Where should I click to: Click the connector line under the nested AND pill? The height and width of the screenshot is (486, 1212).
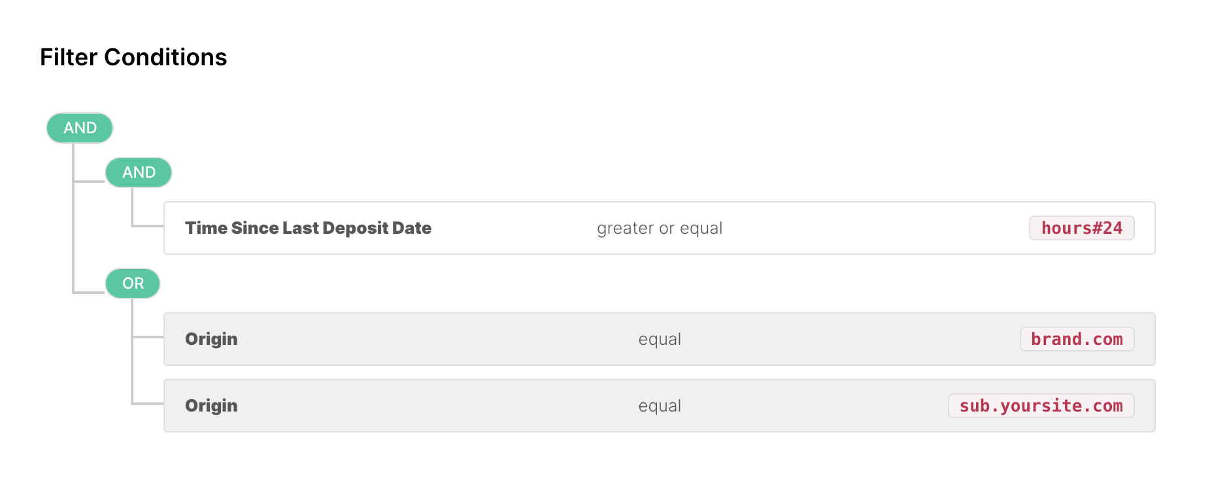(132, 208)
